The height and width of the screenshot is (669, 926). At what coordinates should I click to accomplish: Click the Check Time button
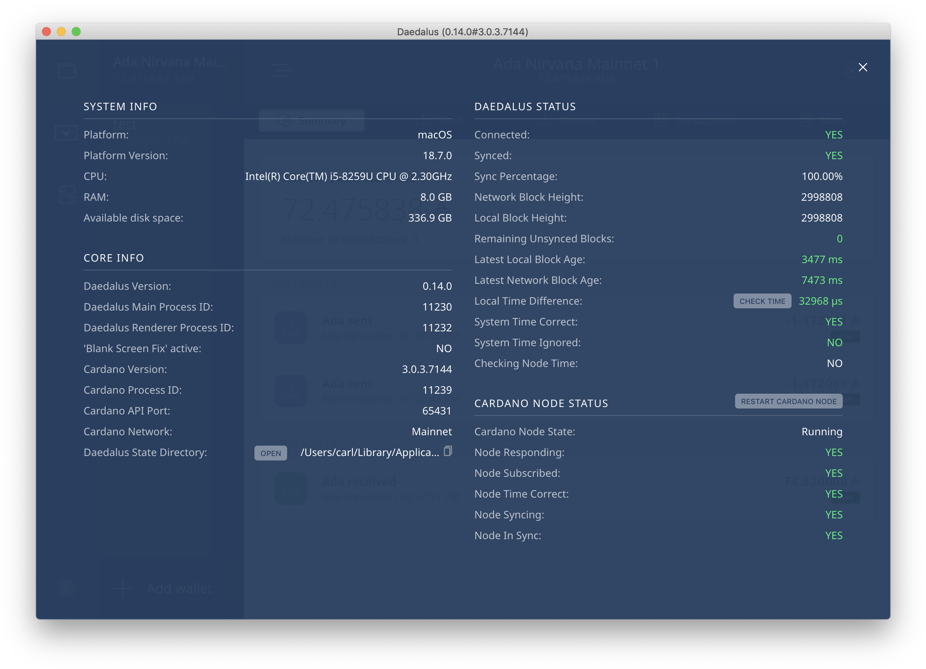click(x=762, y=301)
